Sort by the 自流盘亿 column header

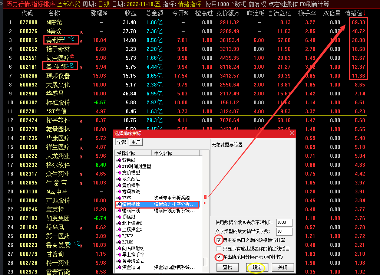(280, 13)
